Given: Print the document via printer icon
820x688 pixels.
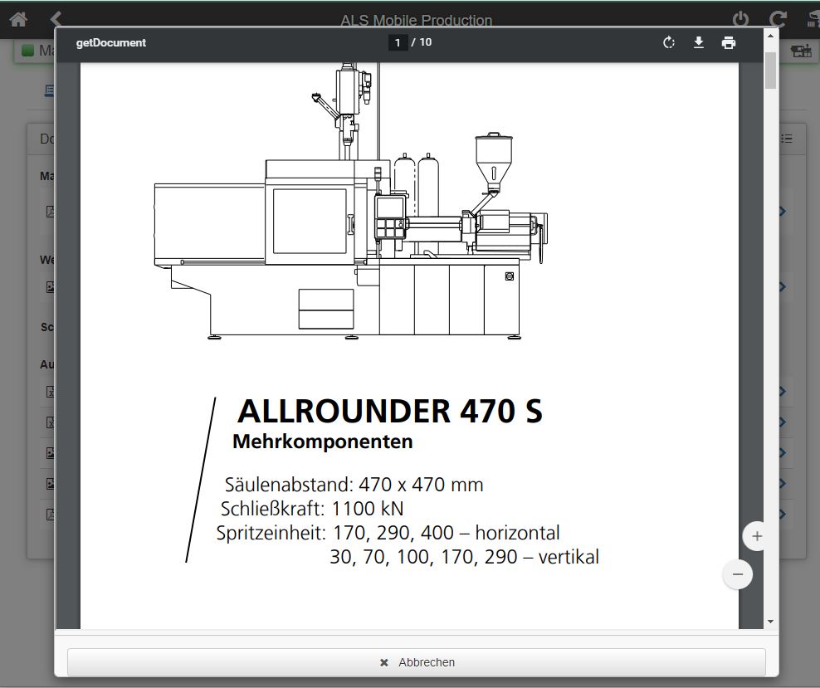Looking at the screenshot, I should click(x=729, y=42).
